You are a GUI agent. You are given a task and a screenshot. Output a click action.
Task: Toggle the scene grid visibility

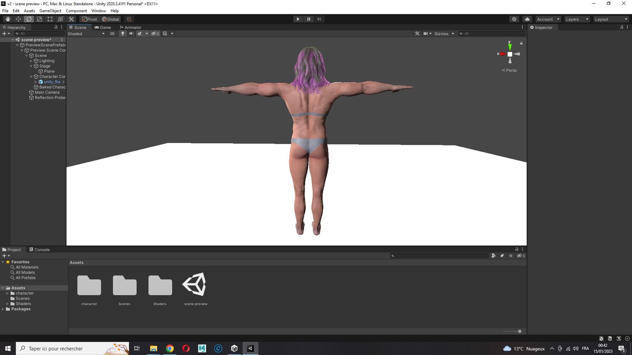165,34
